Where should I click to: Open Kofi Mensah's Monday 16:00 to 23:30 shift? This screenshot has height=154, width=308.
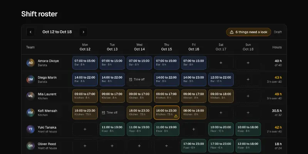(x=85, y=112)
